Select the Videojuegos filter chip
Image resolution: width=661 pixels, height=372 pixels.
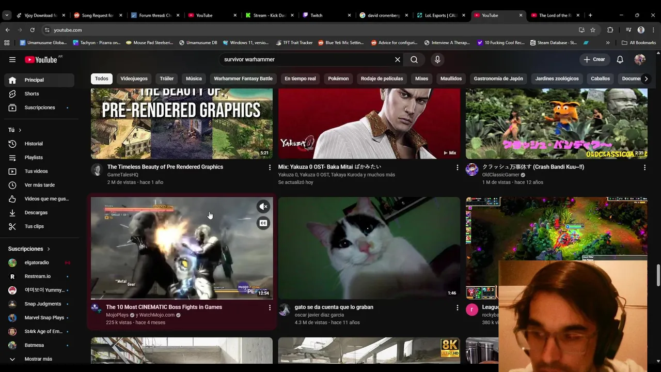134,79
